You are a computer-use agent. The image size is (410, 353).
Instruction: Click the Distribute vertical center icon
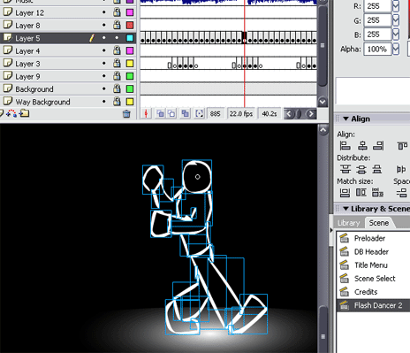click(361, 169)
